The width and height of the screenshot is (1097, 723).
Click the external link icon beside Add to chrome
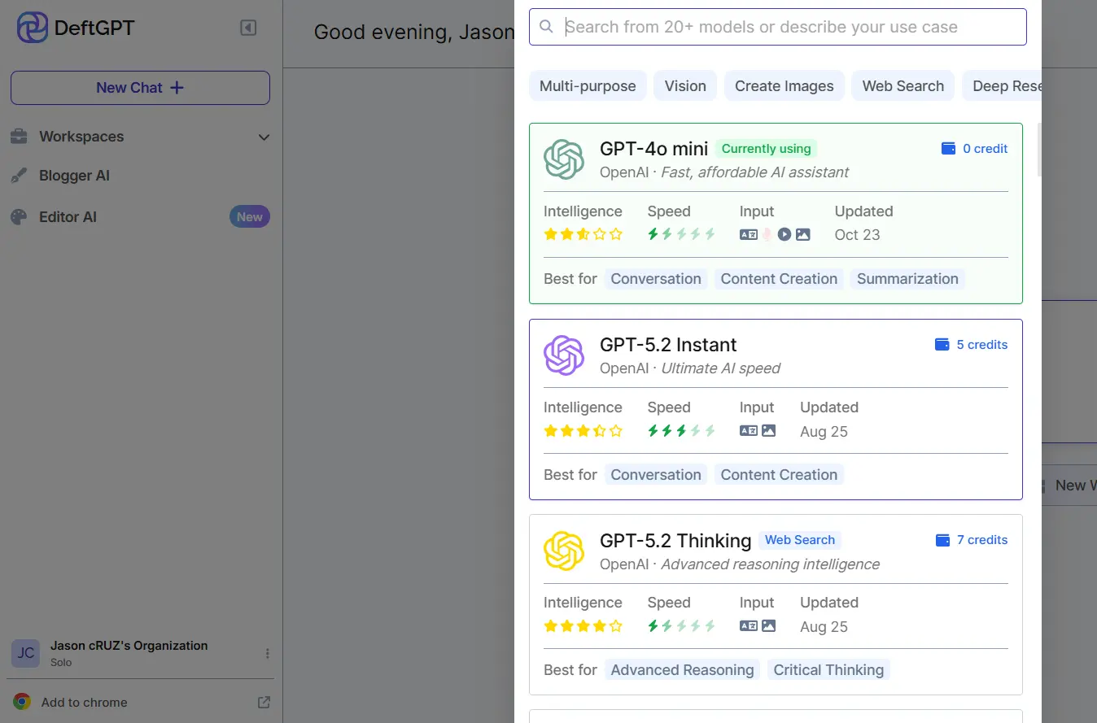pyautogui.click(x=264, y=702)
